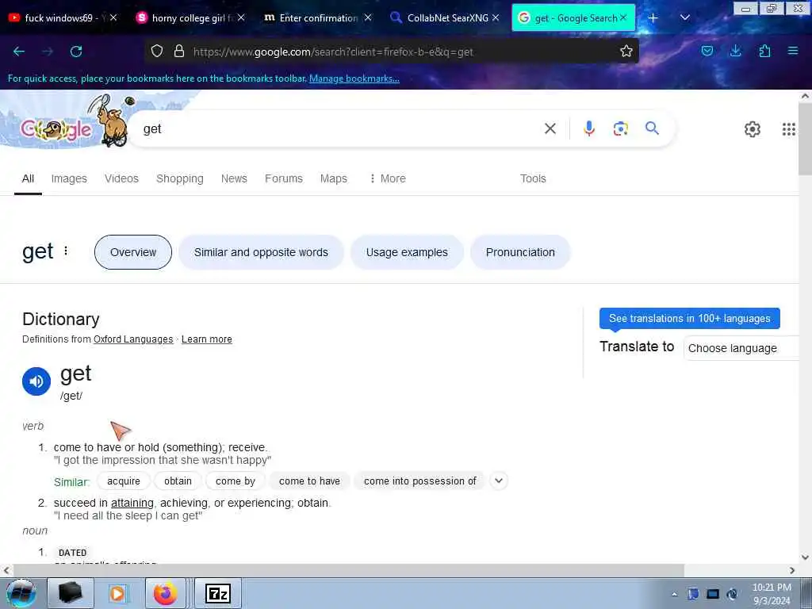Reload the page with refresh icon
The image size is (812, 609).
pyautogui.click(x=76, y=52)
